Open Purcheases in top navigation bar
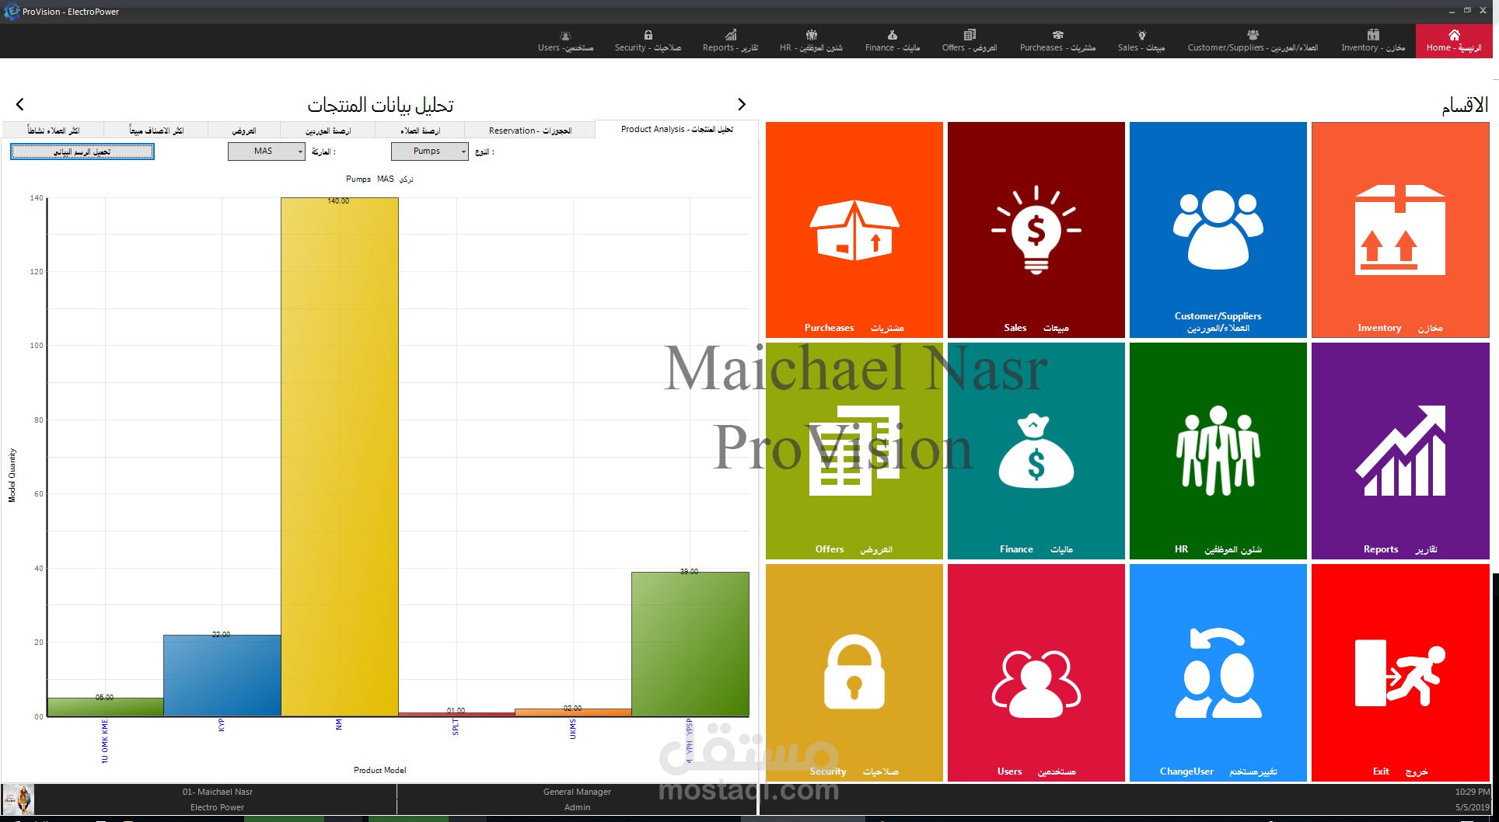Viewport: 1499px width, 822px height. click(1057, 40)
